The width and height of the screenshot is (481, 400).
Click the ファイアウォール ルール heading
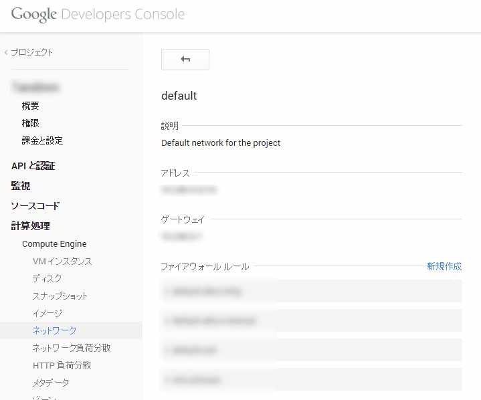coord(205,267)
